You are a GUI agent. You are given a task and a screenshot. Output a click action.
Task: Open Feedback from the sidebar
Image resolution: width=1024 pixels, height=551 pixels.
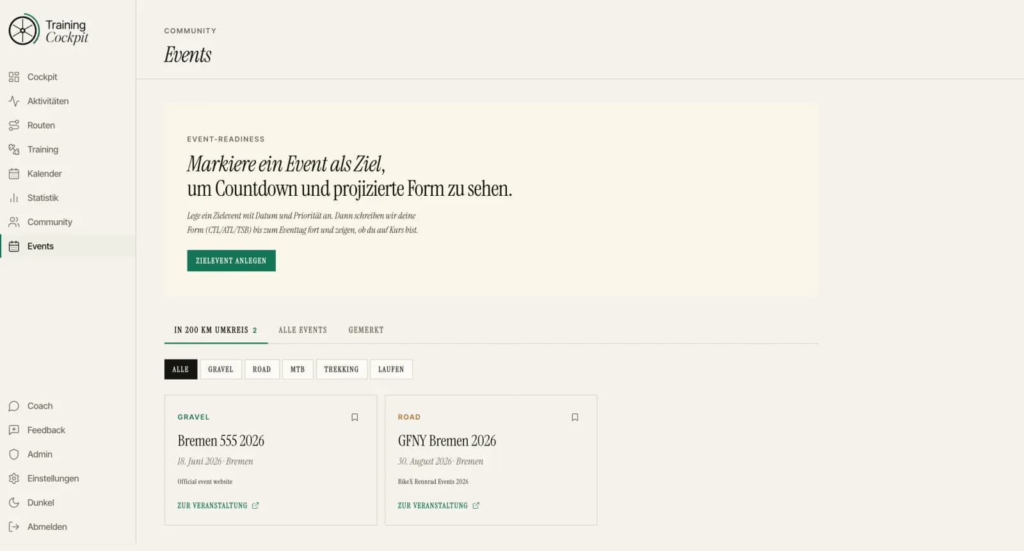click(68, 430)
